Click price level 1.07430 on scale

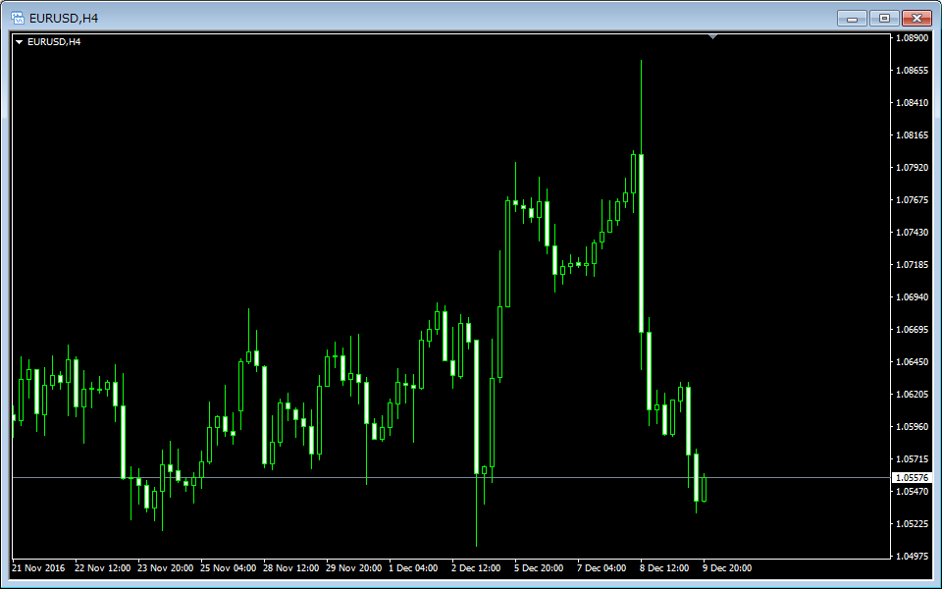912,233
